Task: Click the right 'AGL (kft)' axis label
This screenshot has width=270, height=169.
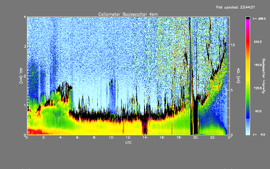Action: click(x=238, y=76)
